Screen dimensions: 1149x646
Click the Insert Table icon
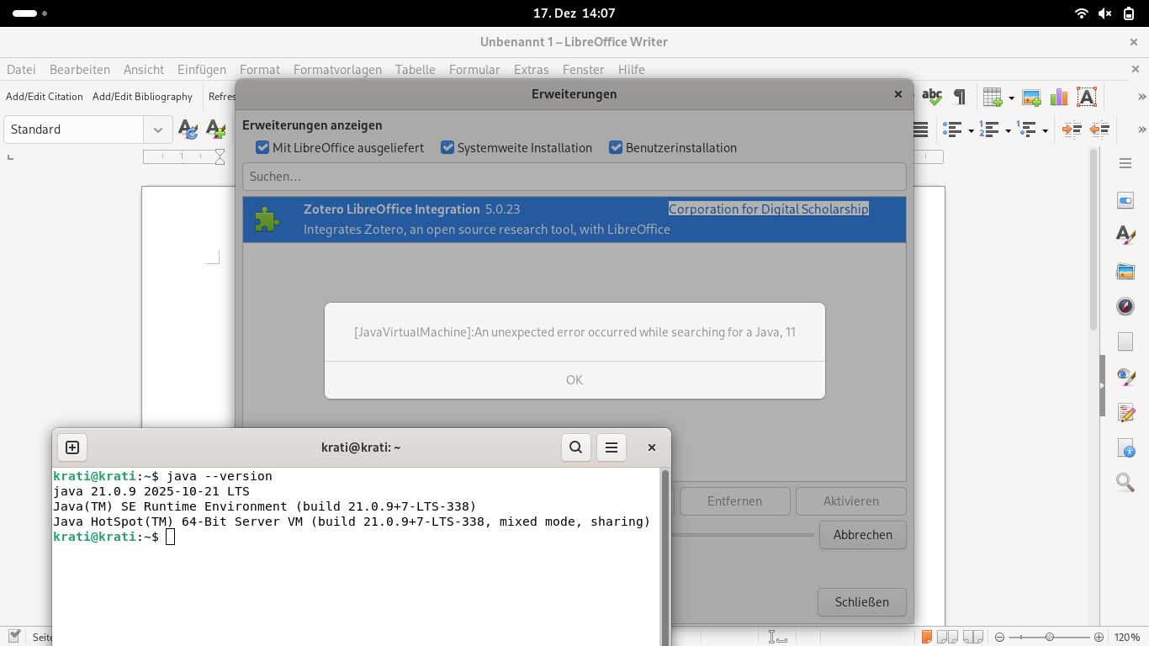[x=993, y=97]
